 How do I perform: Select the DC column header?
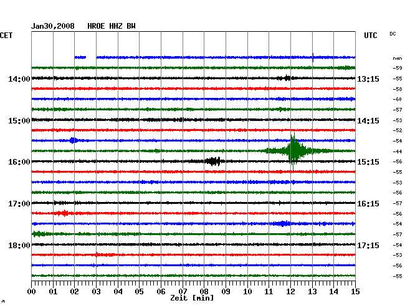pyautogui.click(x=393, y=34)
